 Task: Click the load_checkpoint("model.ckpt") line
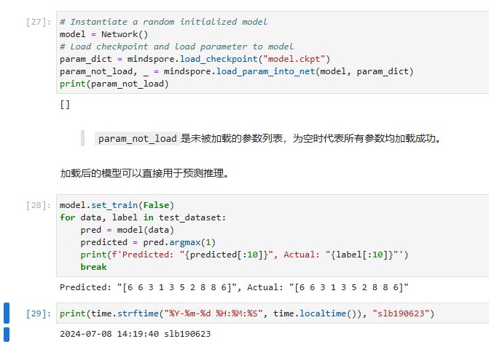click(x=195, y=59)
